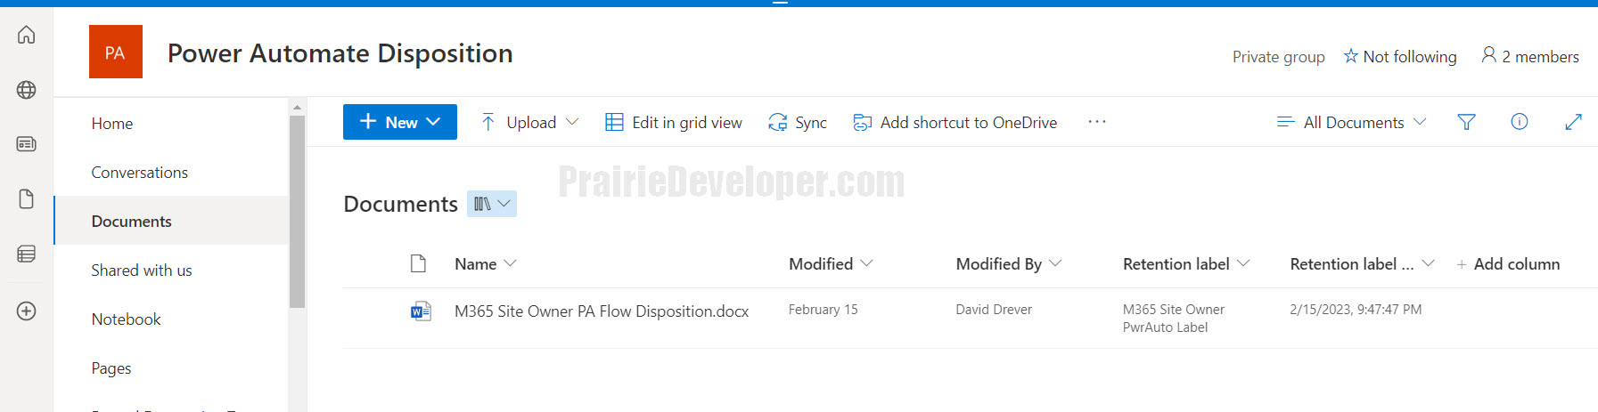Image resolution: width=1598 pixels, height=412 pixels.
Task: Open the Retention label column menu
Action: pyautogui.click(x=1186, y=264)
